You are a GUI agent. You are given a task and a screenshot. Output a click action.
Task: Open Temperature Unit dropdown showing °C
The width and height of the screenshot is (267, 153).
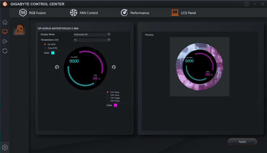pos(92,40)
